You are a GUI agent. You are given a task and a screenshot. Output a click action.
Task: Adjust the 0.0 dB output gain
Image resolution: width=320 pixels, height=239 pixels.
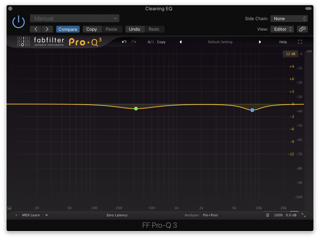pyautogui.click(x=291, y=215)
